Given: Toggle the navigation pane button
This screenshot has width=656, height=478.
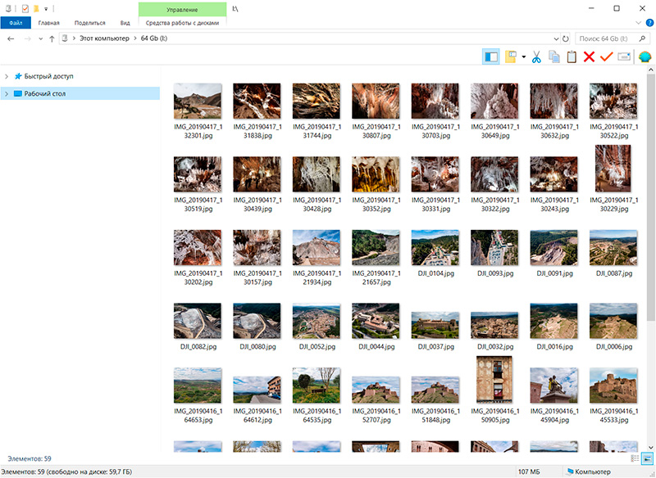Looking at the screenshot, I should [x=491, y=57].
